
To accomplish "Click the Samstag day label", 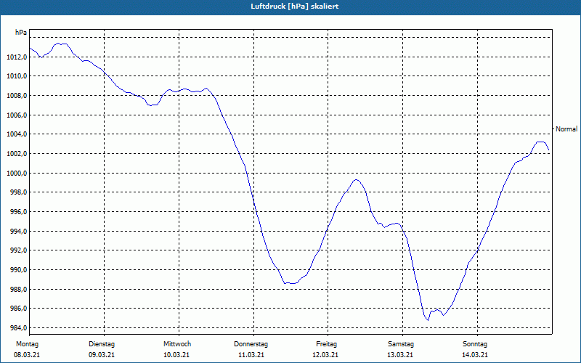I will tap(401, 344).
